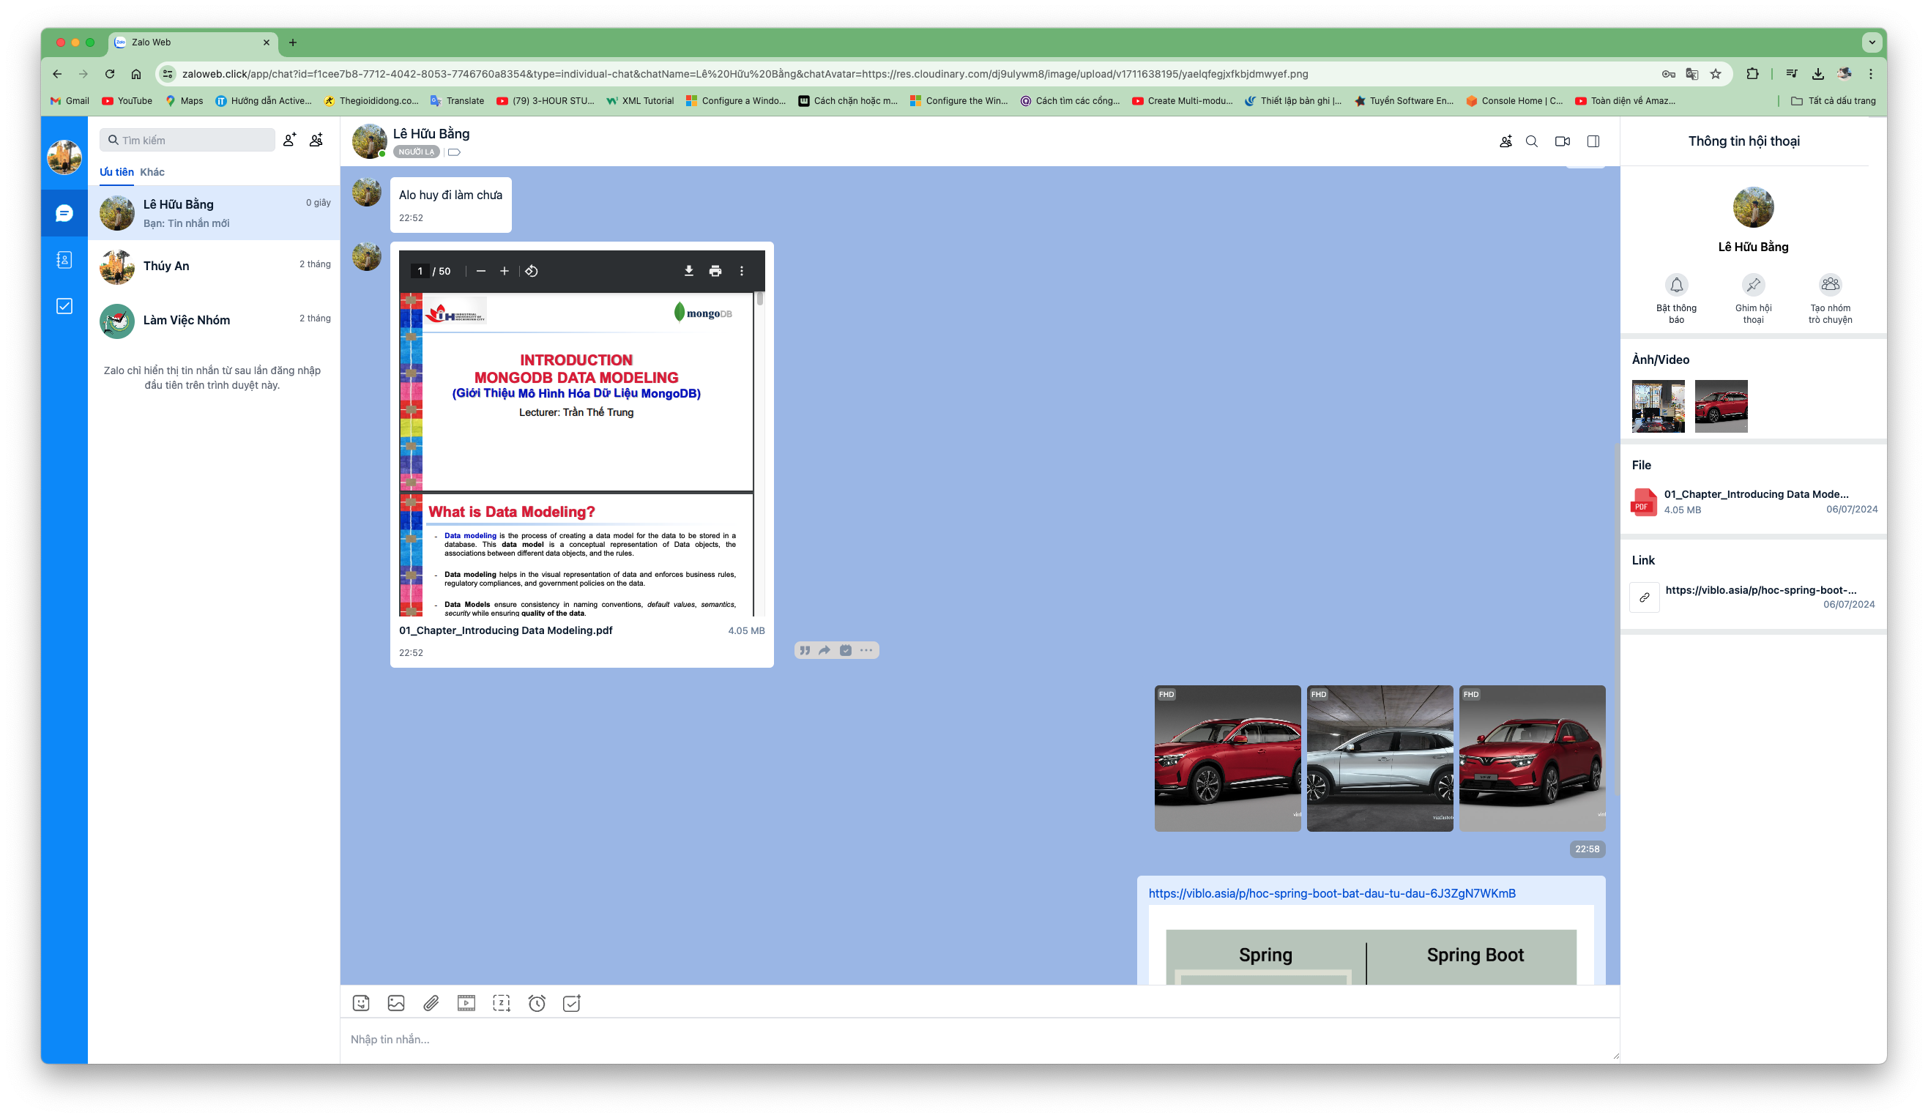The height and width of the screenshot is (1118, 1928).
Task: Click the reminder clock icon
Action: click(x=537, y=1003)
